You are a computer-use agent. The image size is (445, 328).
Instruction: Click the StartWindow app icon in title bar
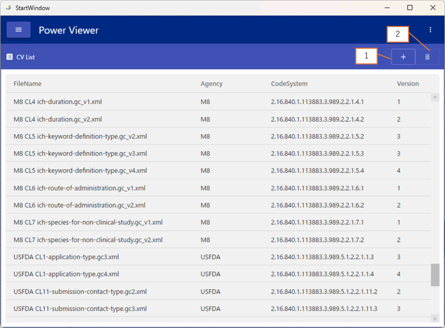(9, 7)
